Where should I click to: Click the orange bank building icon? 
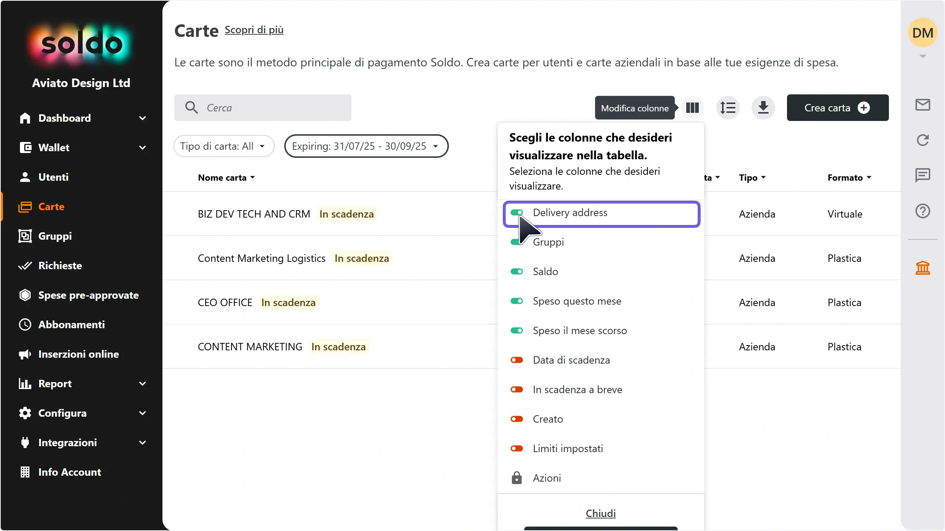(922, 268)
